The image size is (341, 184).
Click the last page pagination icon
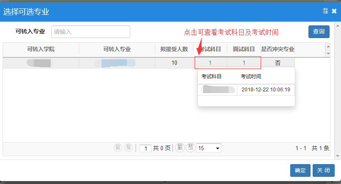(x=190, y=148)
